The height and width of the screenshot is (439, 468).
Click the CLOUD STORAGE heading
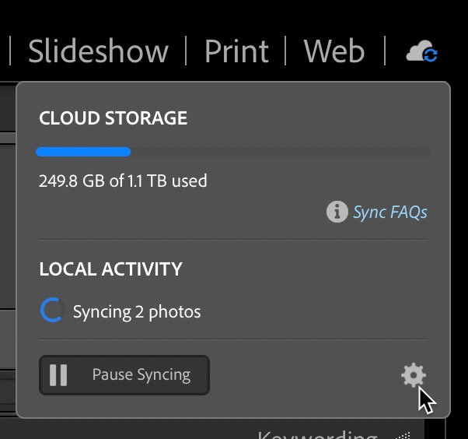point(114,118)
